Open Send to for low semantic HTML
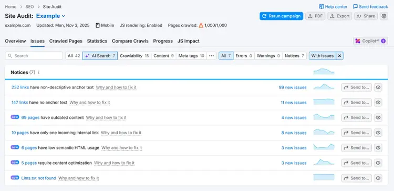Viewport: 394px width, 191px height. click(356, 148)
